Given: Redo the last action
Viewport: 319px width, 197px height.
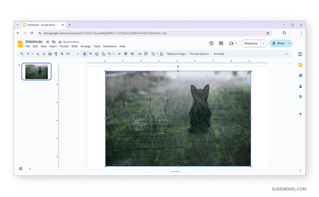Looking at the screenshot, I should coord(44,54).
